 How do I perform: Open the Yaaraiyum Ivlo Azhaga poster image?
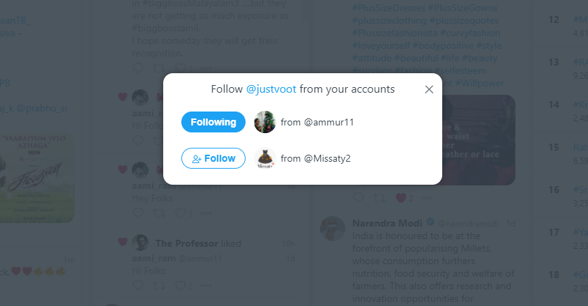coord(36,178)
